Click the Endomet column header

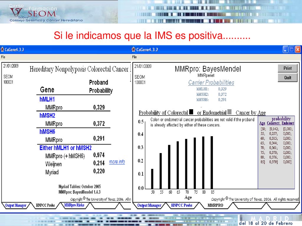click(x=288, y=123)
